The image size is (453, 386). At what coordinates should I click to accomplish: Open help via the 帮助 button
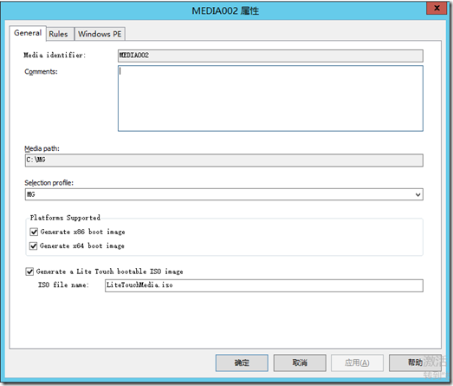click(x=415, y=363)
